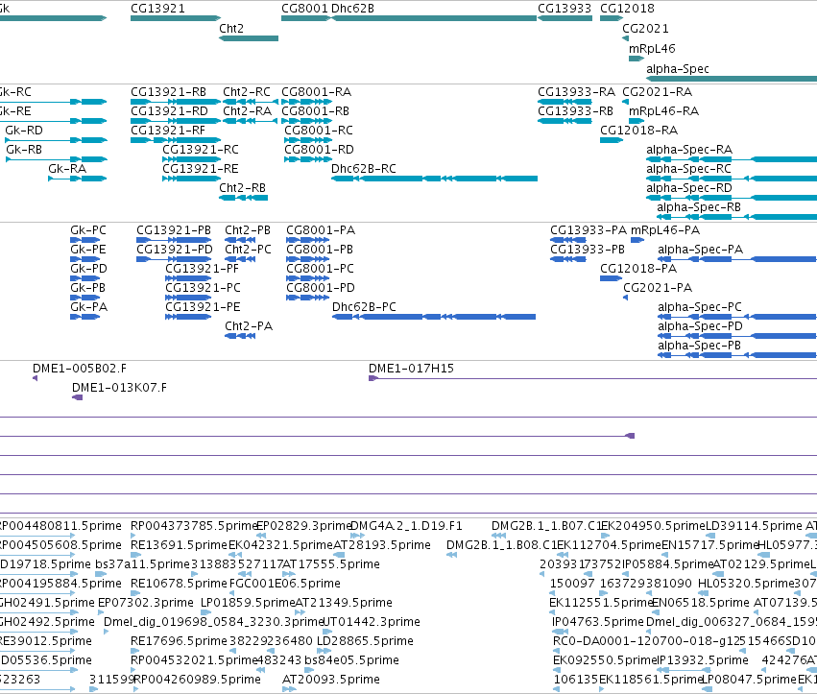817x694 pixels.
Task: Select the CG13921-RE transcript label
Action: pyautogui.click(x=200, y=169)
